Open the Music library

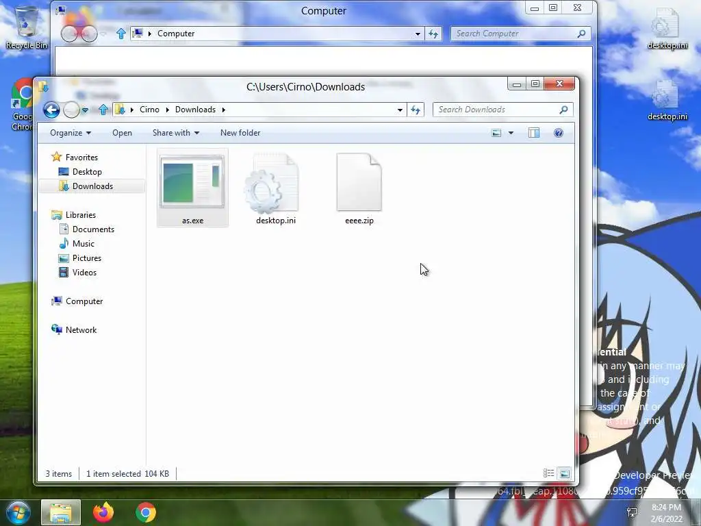tap(83, 244)
